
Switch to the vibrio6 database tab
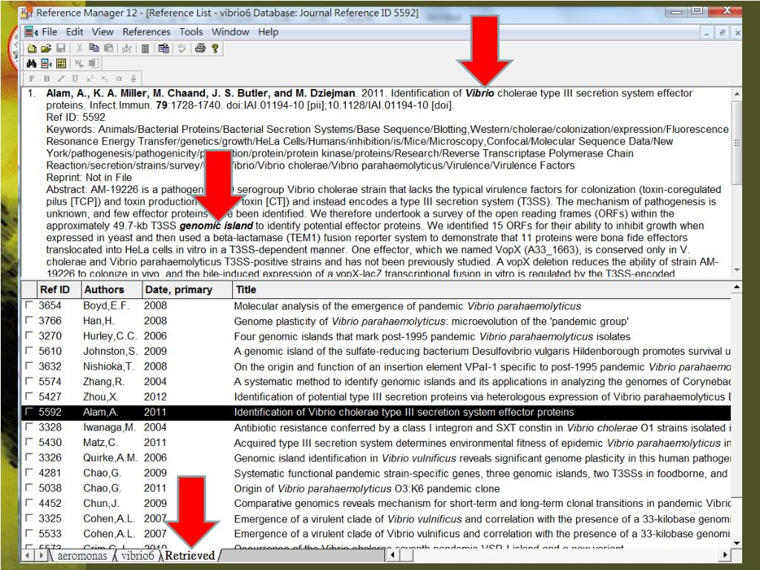point(137,555)
